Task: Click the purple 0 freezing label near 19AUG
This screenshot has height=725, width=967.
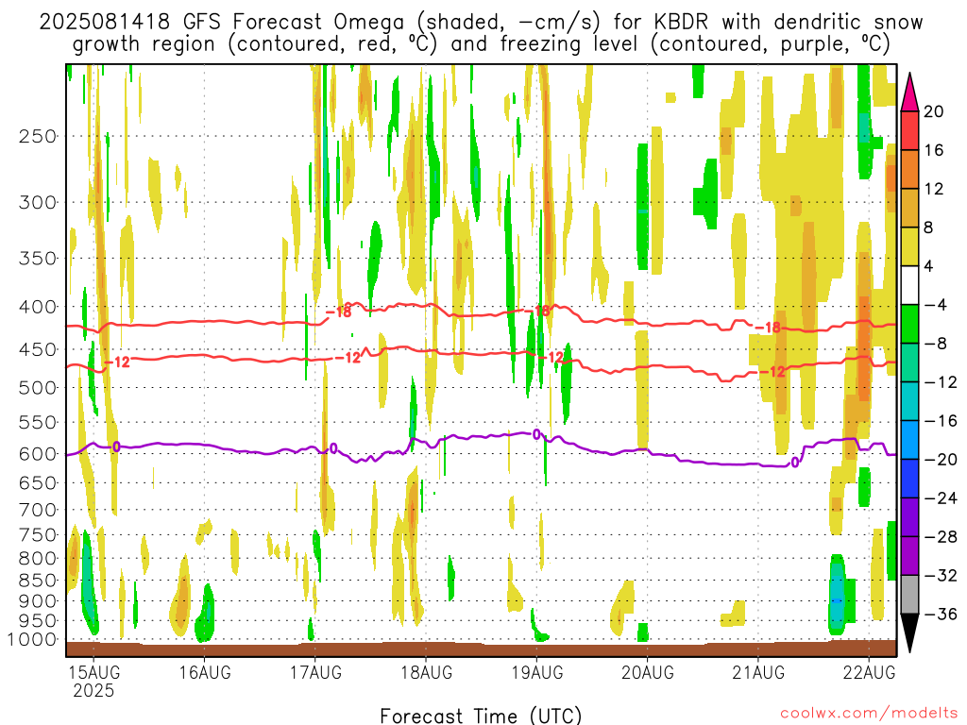Action: pos(536,434)
